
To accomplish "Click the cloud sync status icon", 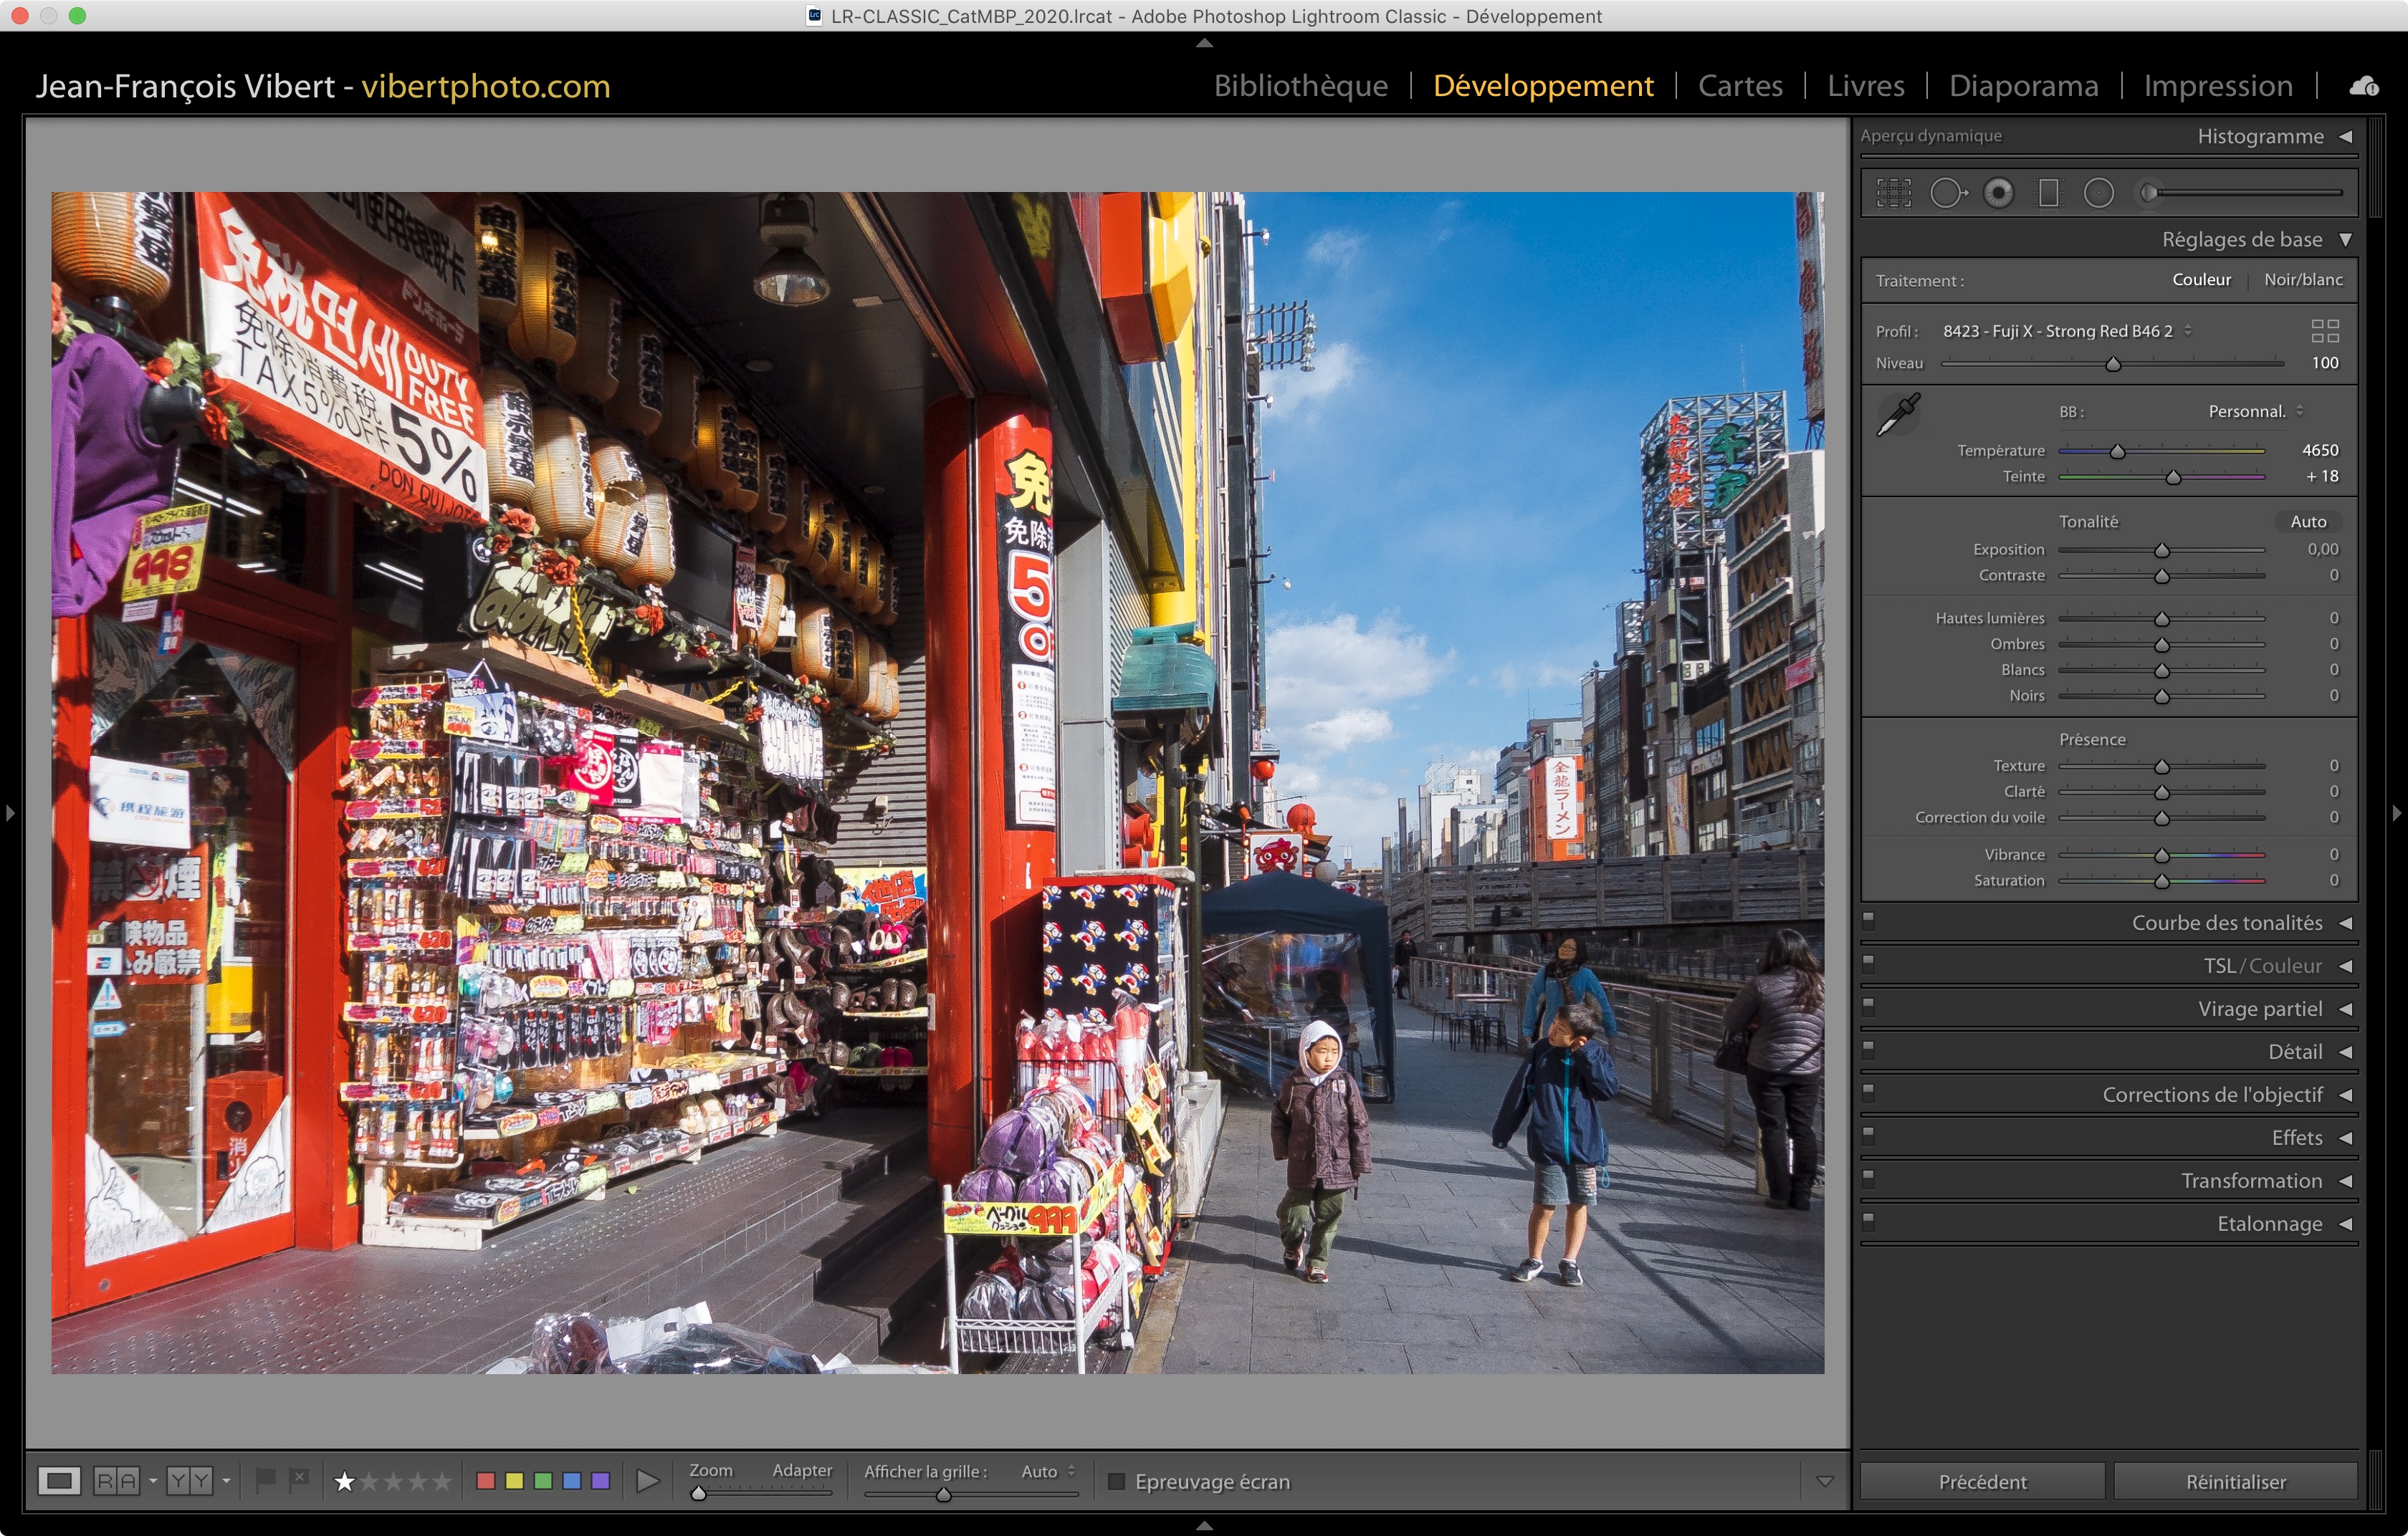I will [x=2364, y=87].
